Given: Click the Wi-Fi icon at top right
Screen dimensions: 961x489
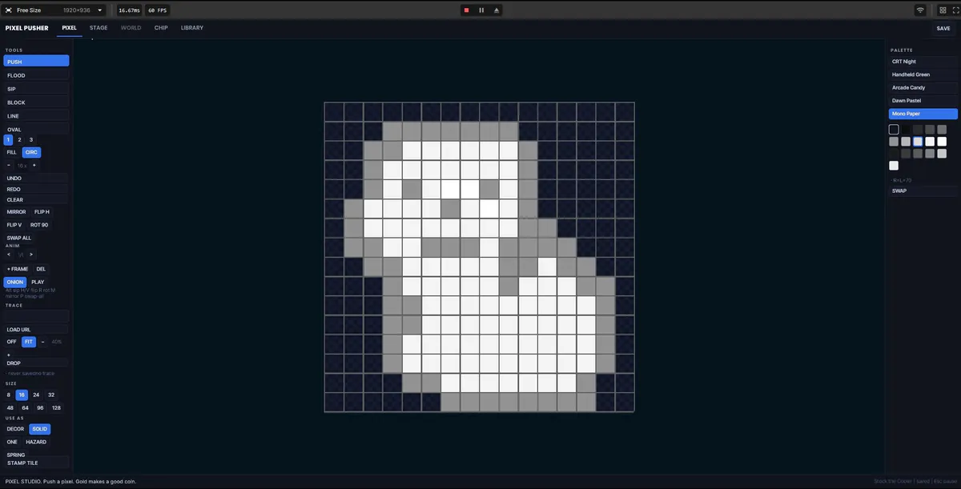Looking at the screenshot, I should pos(920,10).
